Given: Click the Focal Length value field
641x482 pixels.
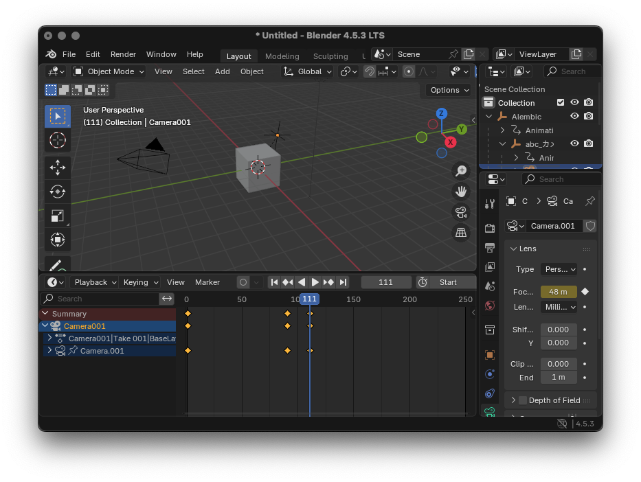Looking at the screenshot, I should [558, 292].
